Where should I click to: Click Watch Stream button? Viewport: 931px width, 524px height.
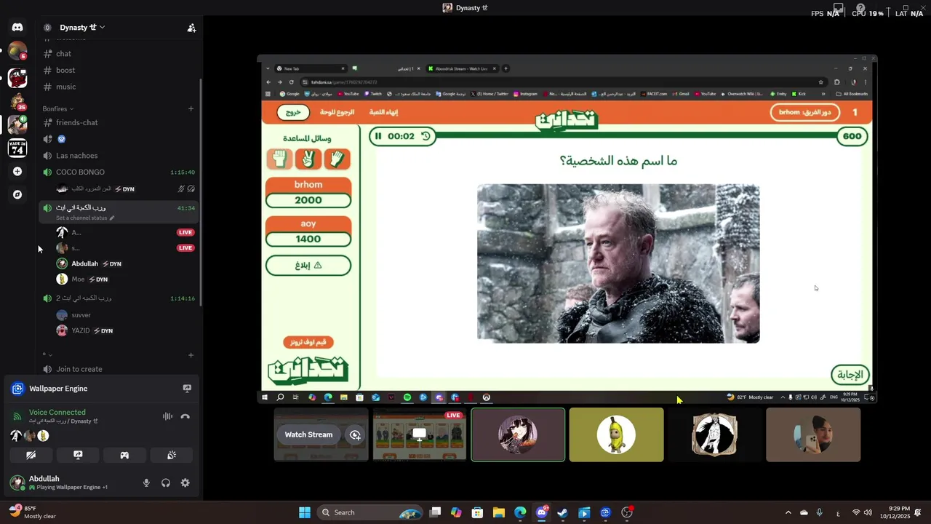coord(308,435)
